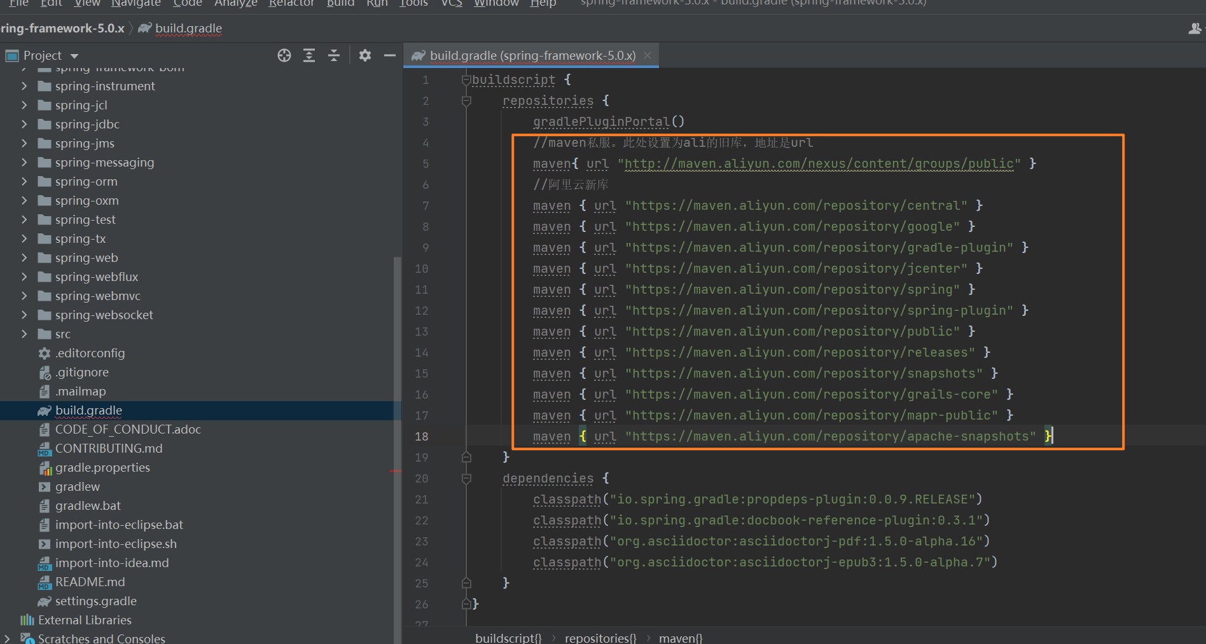This screenshot has height=644, width=1206.
Task: Click the maven{} breadcrumb at bottom
Action: click(x=680, y=638)
